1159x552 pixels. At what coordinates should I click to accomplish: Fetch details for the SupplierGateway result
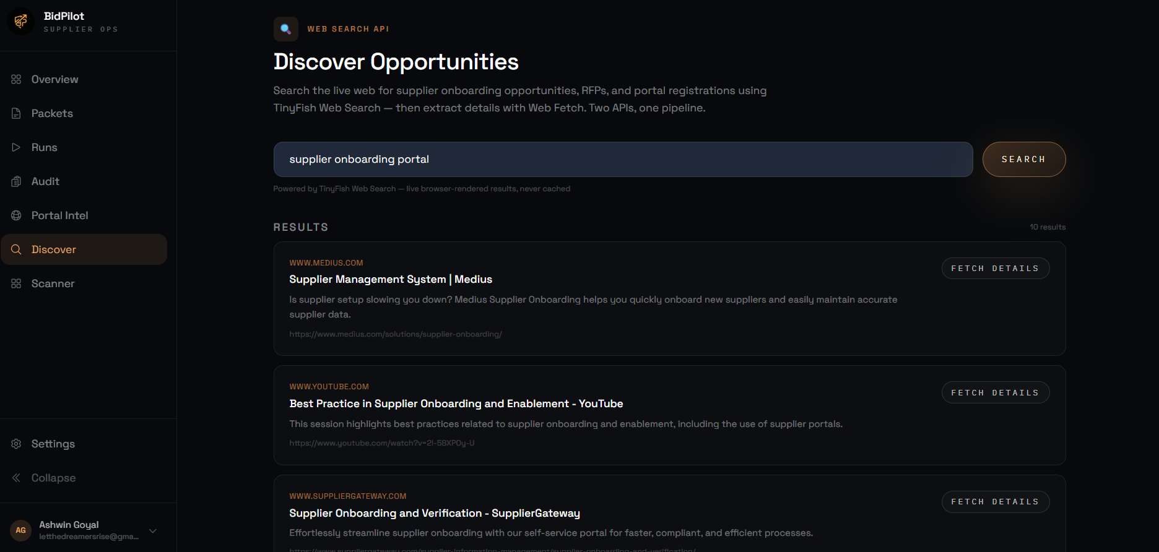(995, 502)
